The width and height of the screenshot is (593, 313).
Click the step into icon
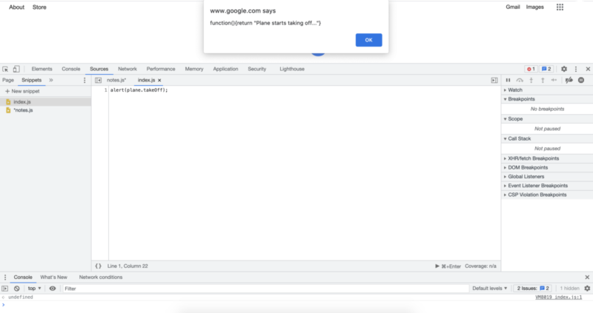click(531, 80)
